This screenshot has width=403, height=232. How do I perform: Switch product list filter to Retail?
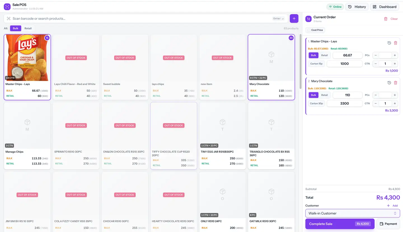28,28
